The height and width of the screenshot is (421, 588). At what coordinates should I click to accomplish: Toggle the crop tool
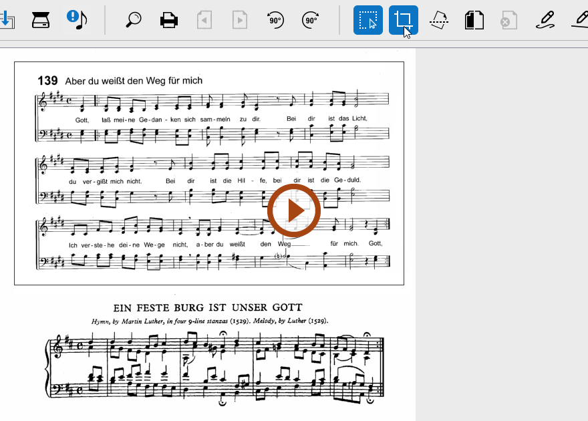pyautogui.click(x=404, y=20)
